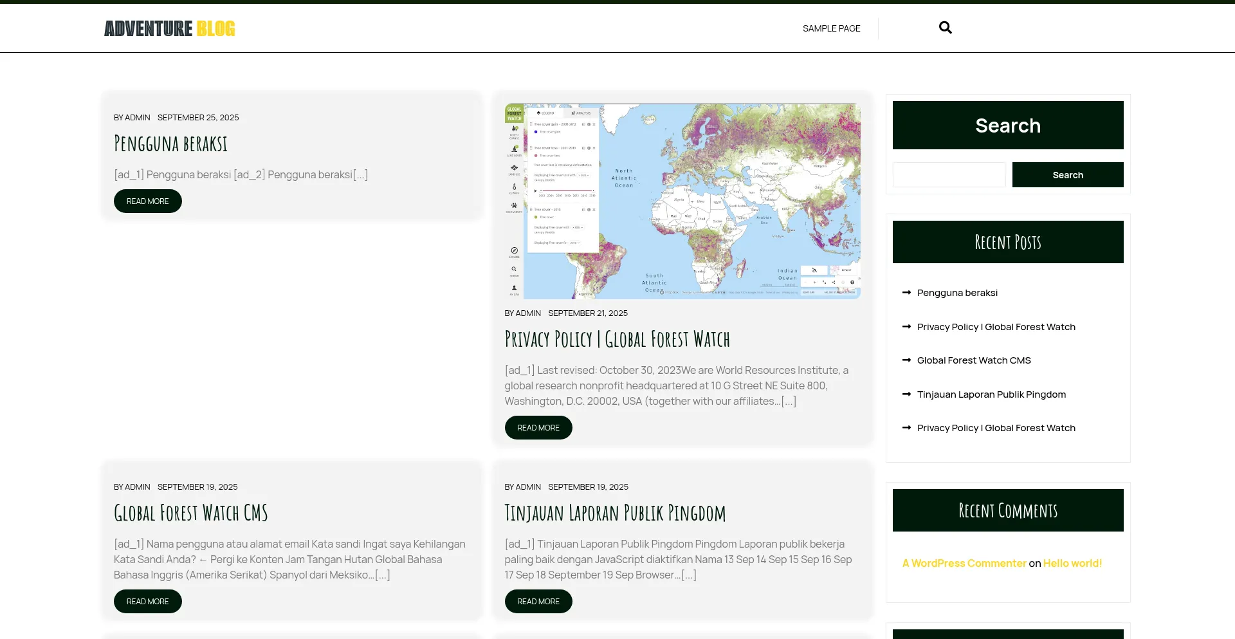This screenshot has height=639, width=1235.
Task: Open the Hello world! comment link
Action: 1072,563
